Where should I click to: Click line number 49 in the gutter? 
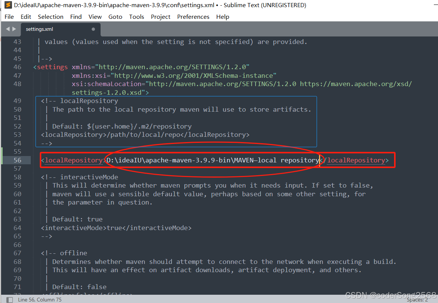pyautogui.click(x=17, y=101)
